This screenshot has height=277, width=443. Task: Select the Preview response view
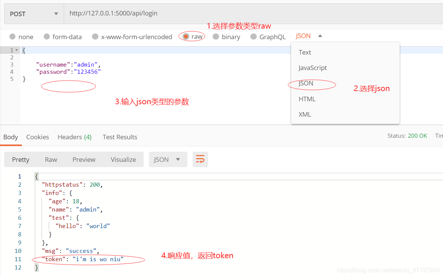tap(84, 160)
